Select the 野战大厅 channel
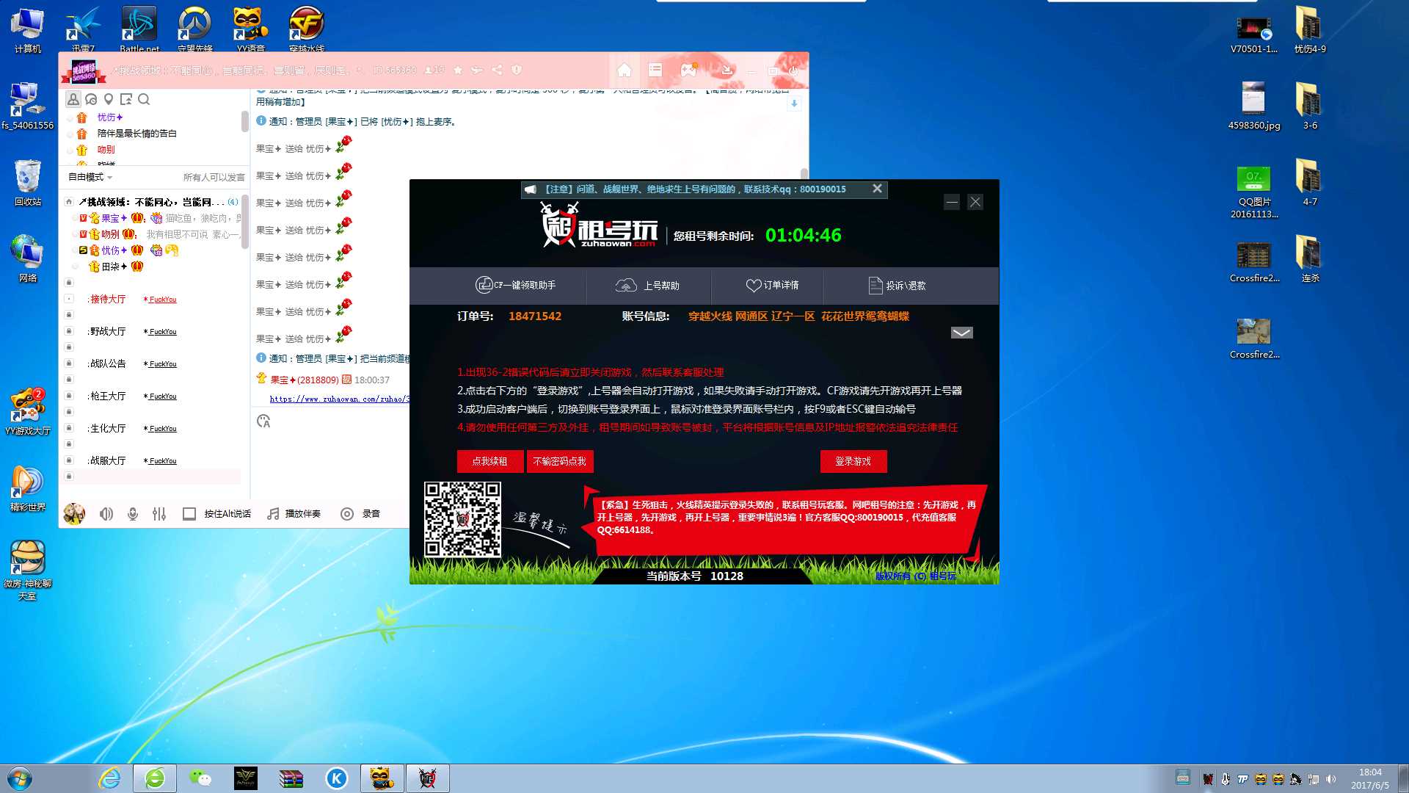Viewport: 1409px width, 793px height. pos(107,331)
